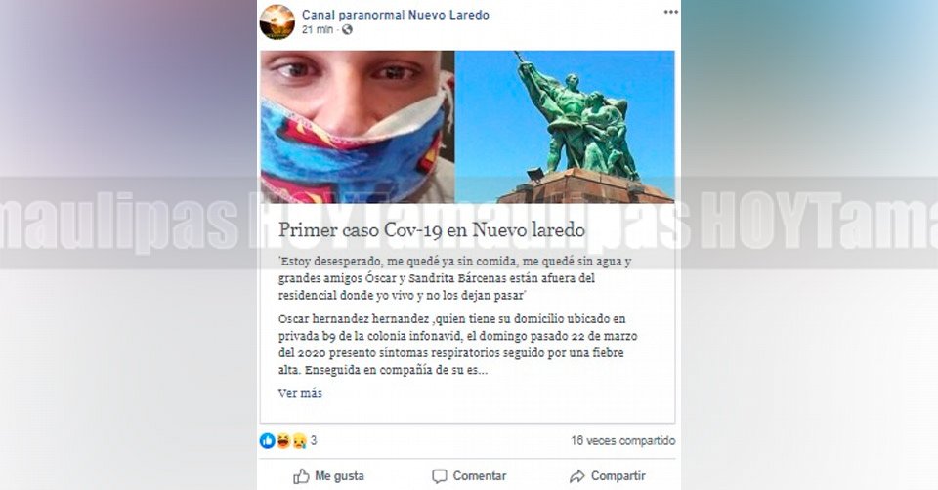View the reaction count of 3
The image size is (938, 490).
pos(314,440)
